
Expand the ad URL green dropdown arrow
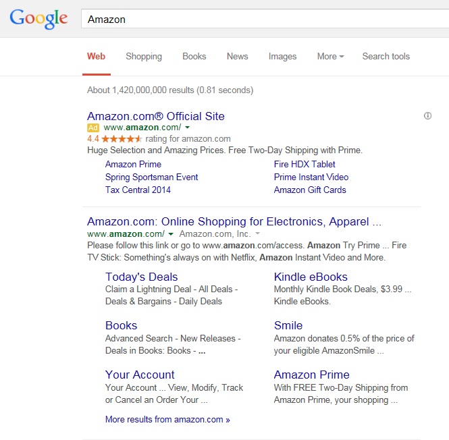187,128
